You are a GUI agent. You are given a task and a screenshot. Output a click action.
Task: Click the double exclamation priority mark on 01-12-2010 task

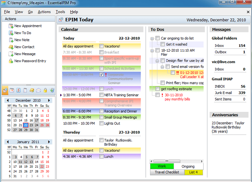pyautogui.click(x=178, y=73)
